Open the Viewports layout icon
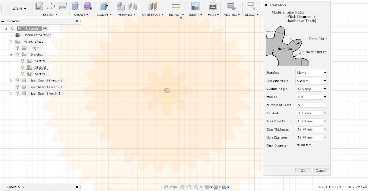 224,187
